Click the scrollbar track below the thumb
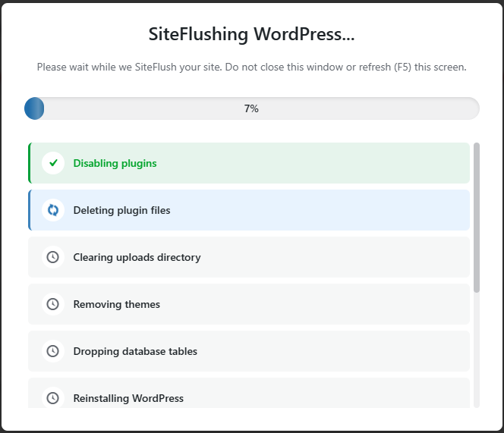Screen dimensions: 504x433 [477, 349]
